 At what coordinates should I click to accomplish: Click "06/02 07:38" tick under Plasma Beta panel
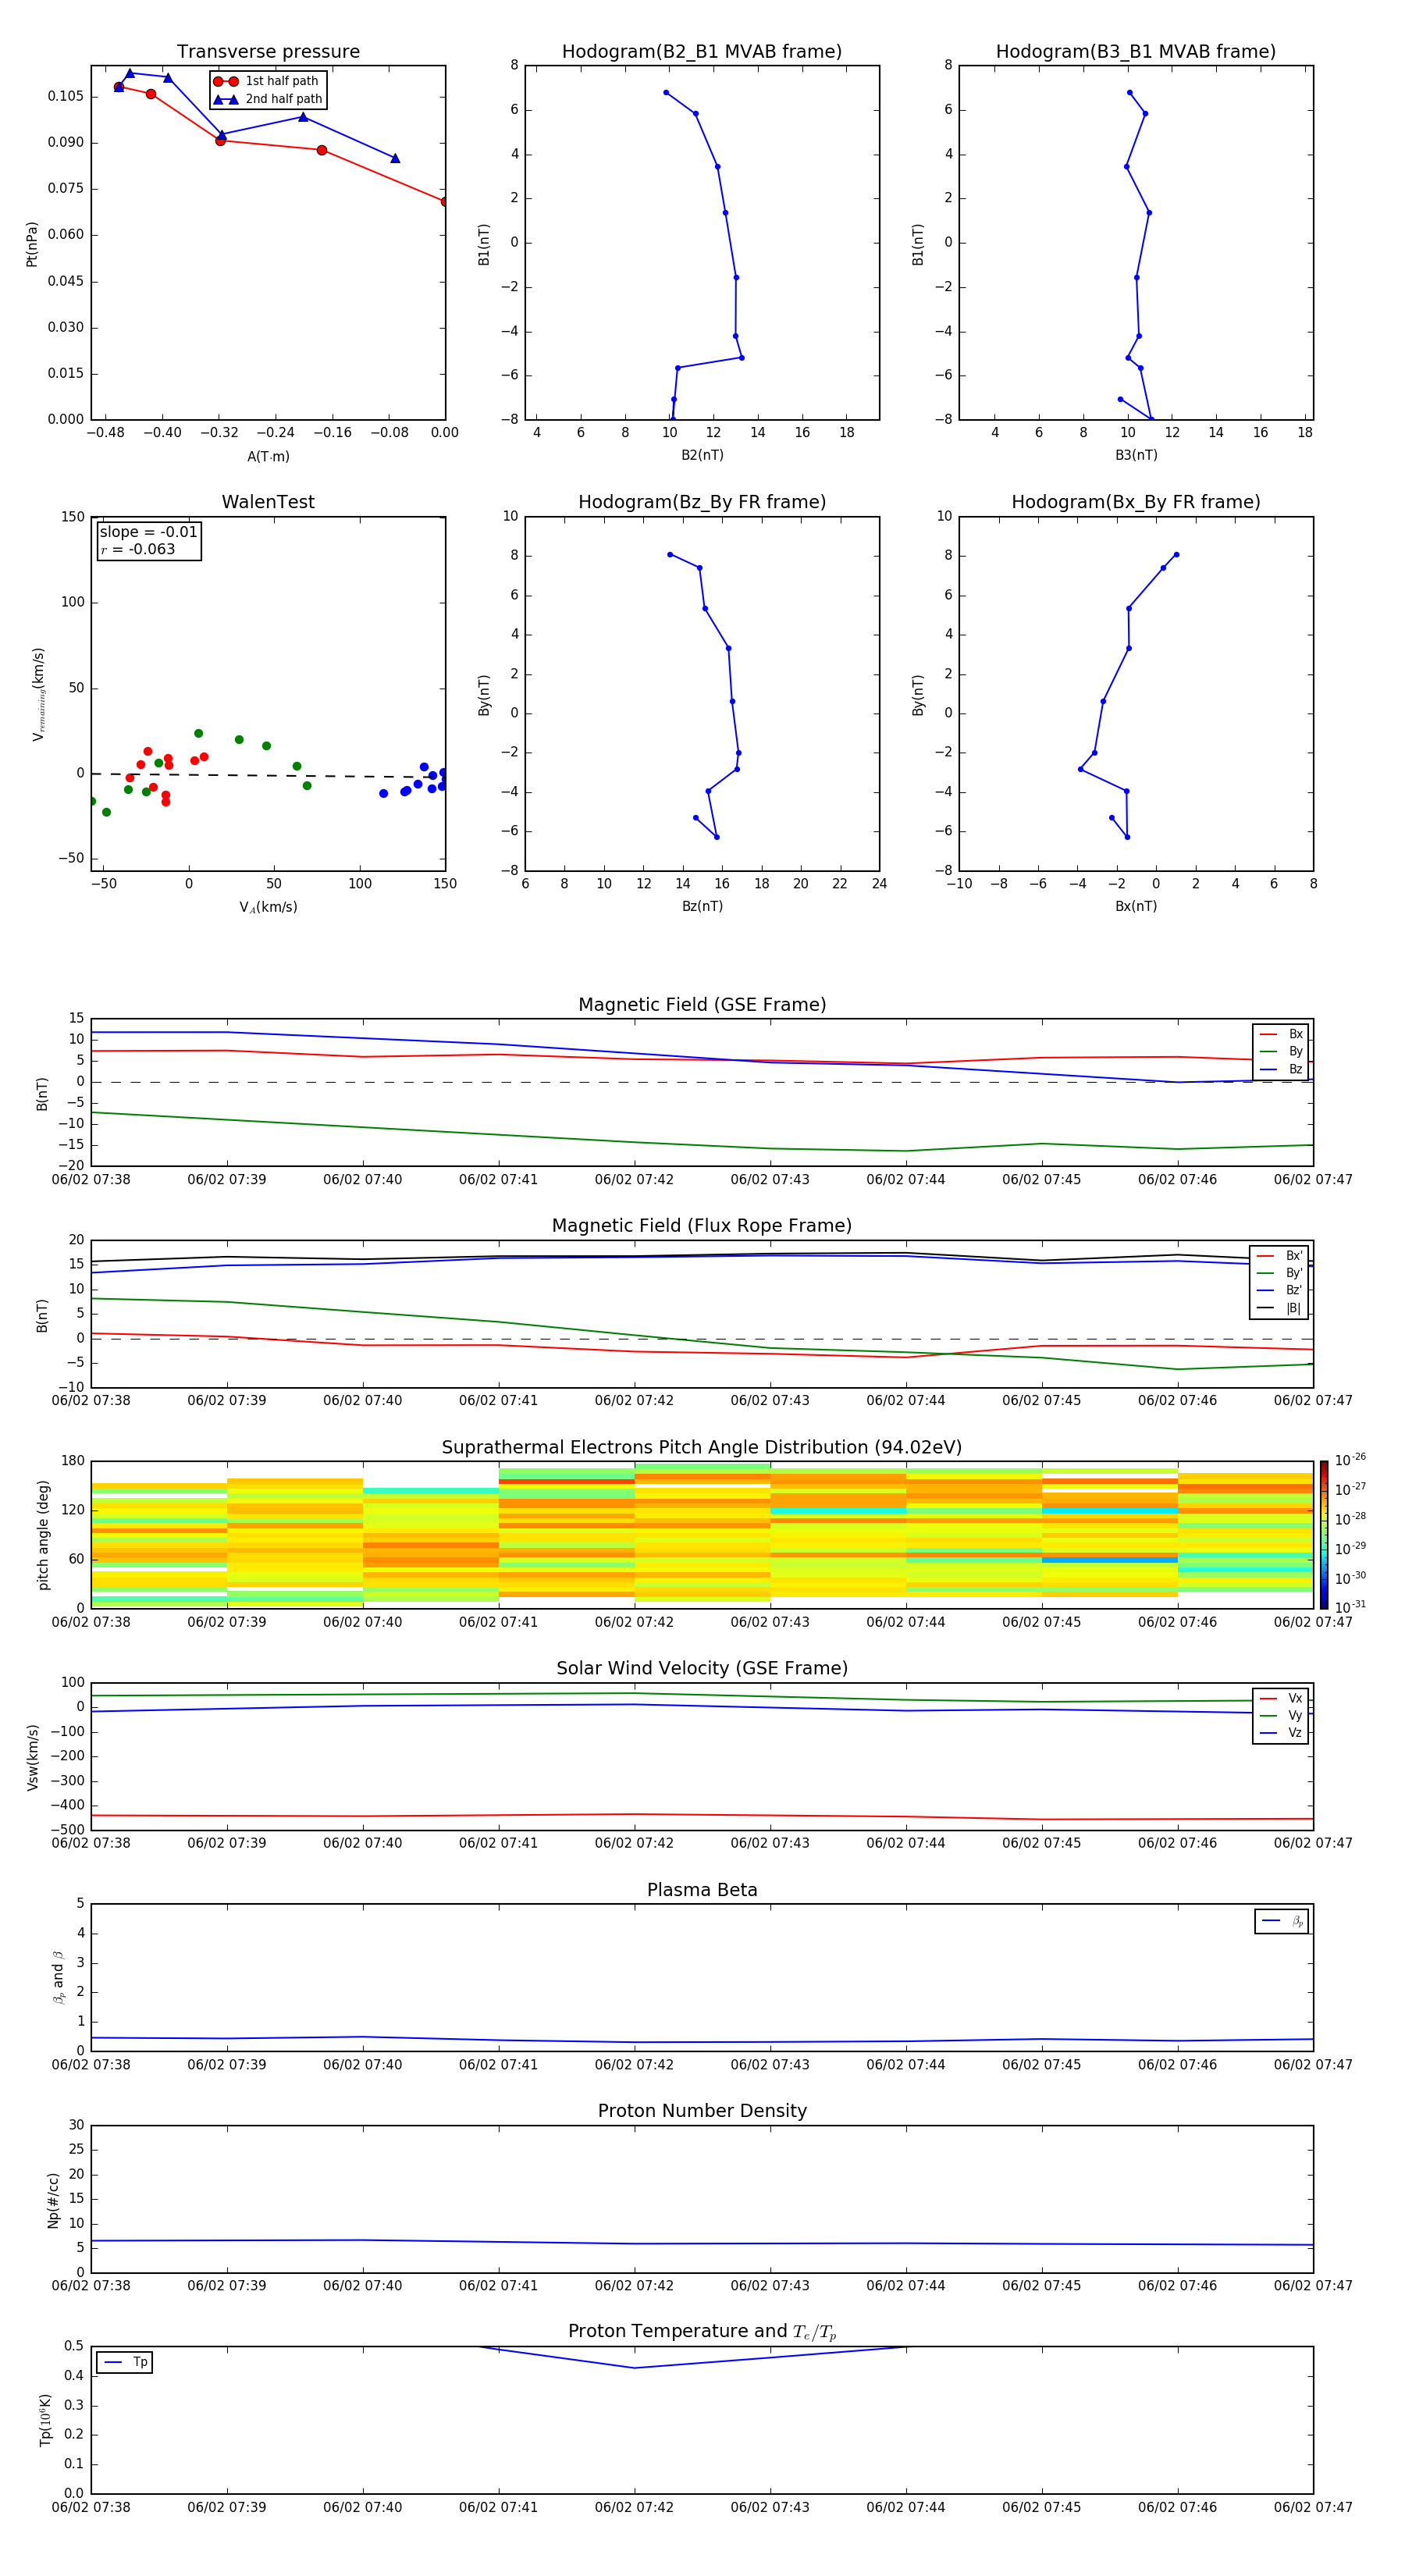click(x=91, y=2064)
